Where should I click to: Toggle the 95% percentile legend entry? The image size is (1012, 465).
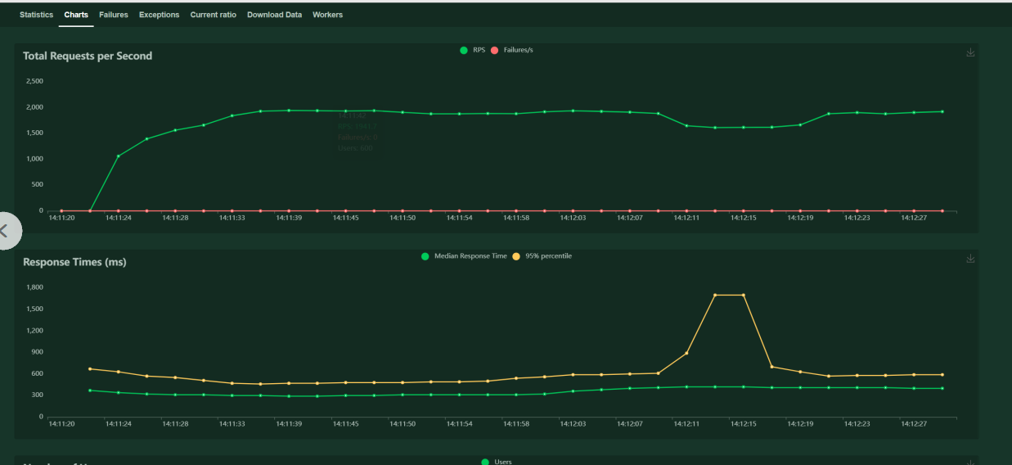coord(542,256)
